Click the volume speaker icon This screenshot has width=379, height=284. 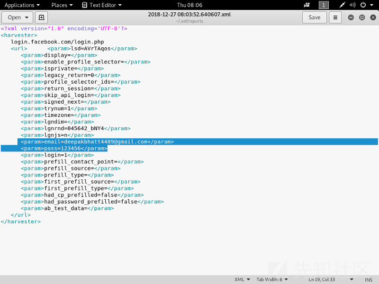352,5
